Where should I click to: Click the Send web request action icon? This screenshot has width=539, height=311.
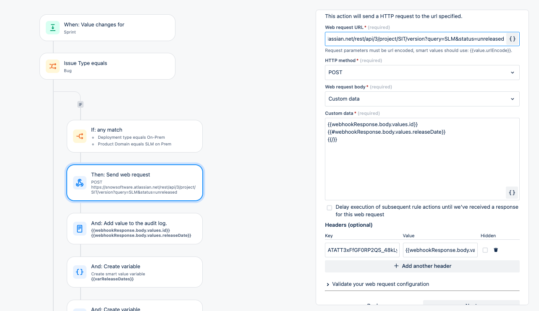[x=79, y=183]
